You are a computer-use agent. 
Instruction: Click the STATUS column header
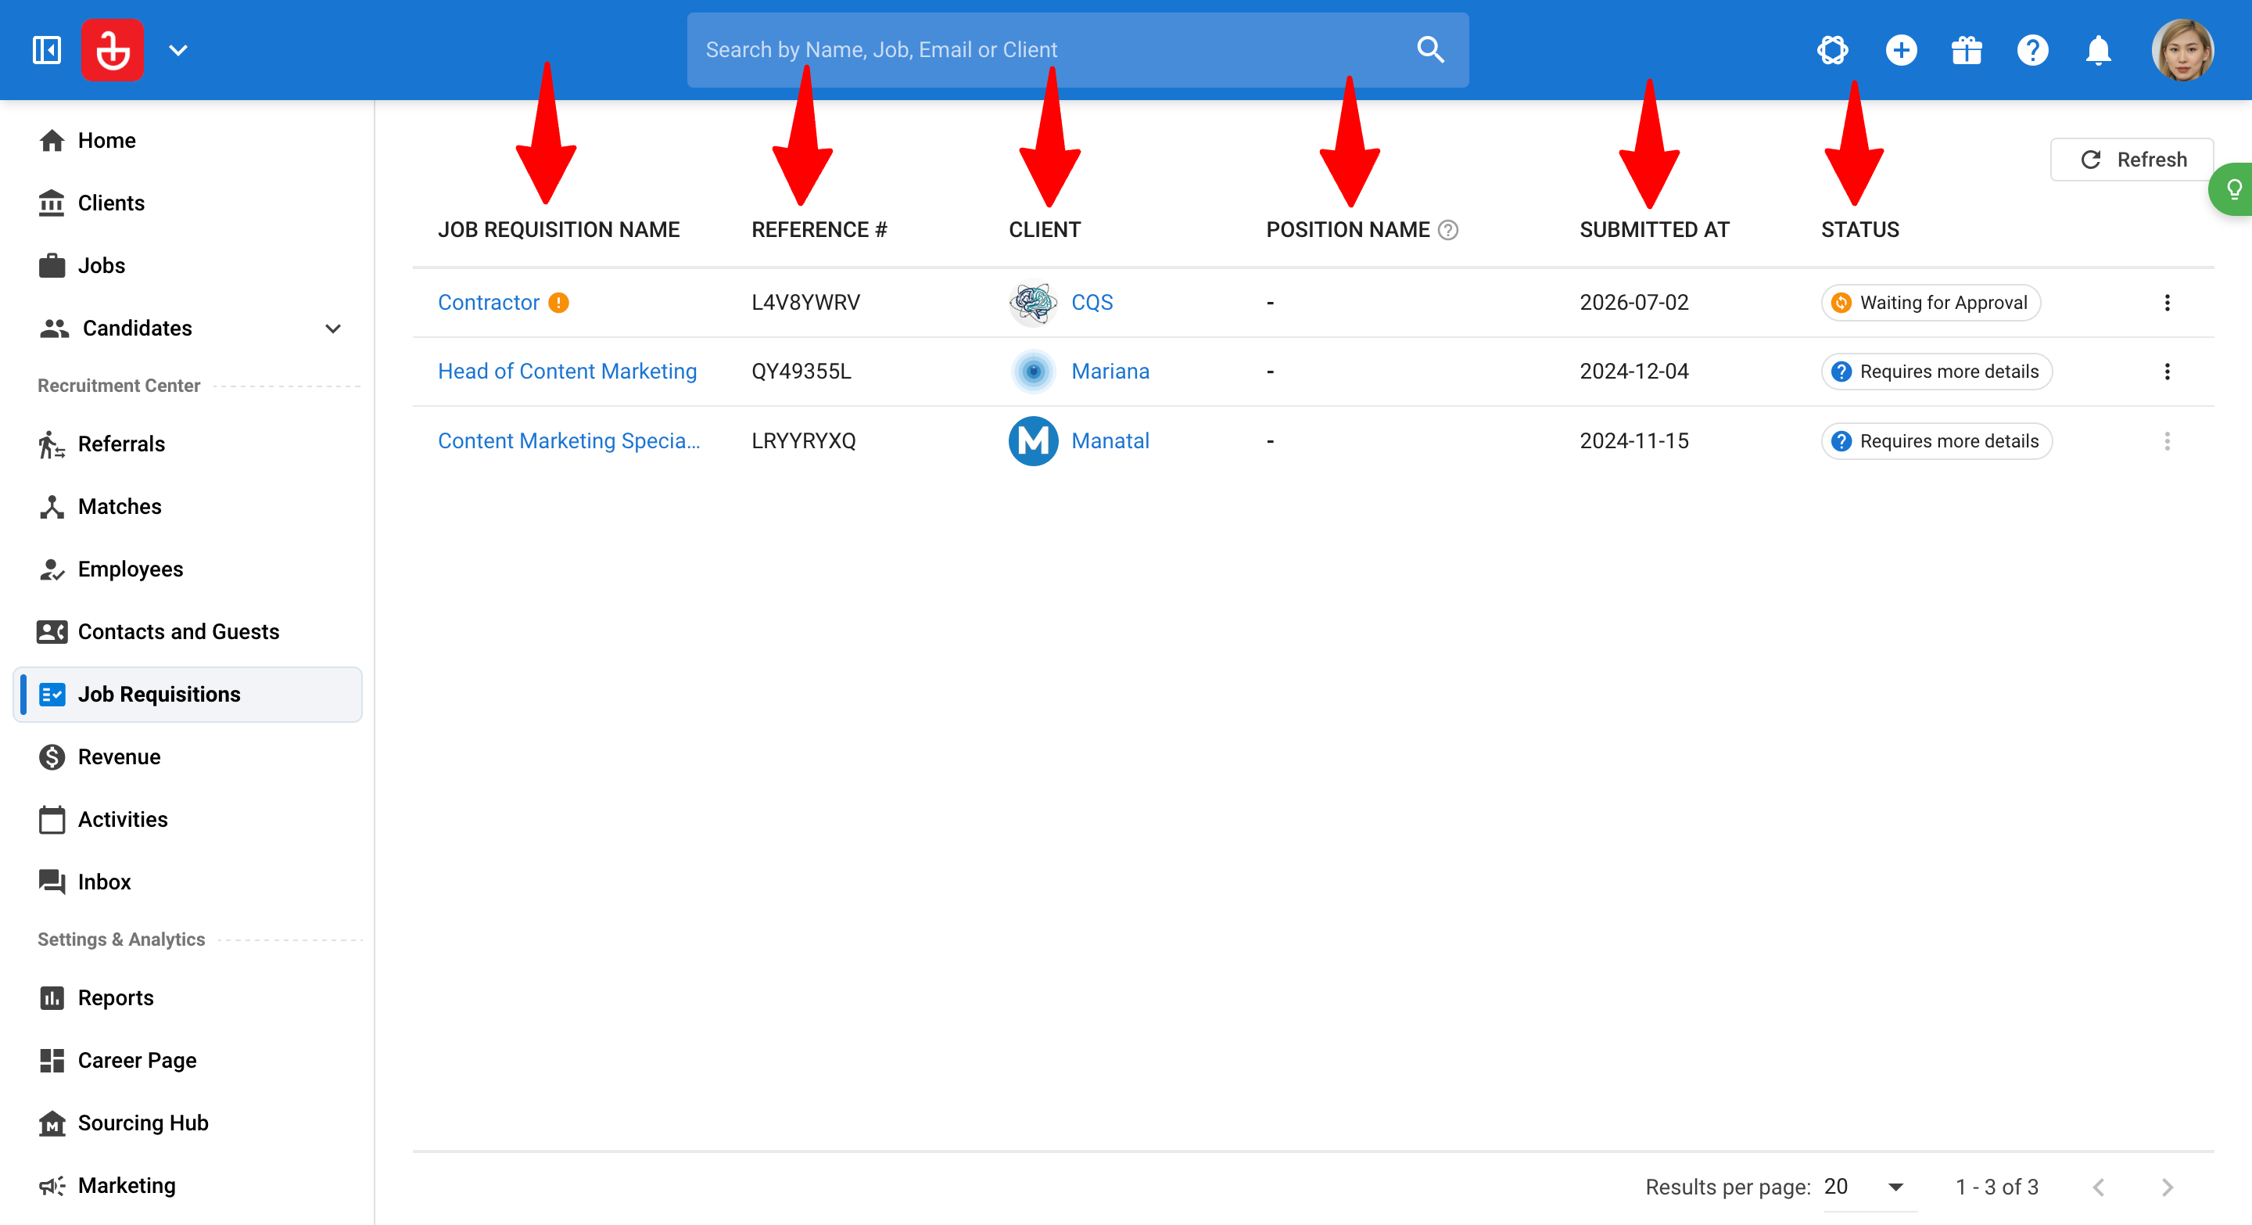click(x=1859, y=230)
